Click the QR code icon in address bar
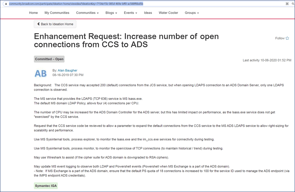The width and height of the screenshot is (295, 192). (x=287, y=4)
